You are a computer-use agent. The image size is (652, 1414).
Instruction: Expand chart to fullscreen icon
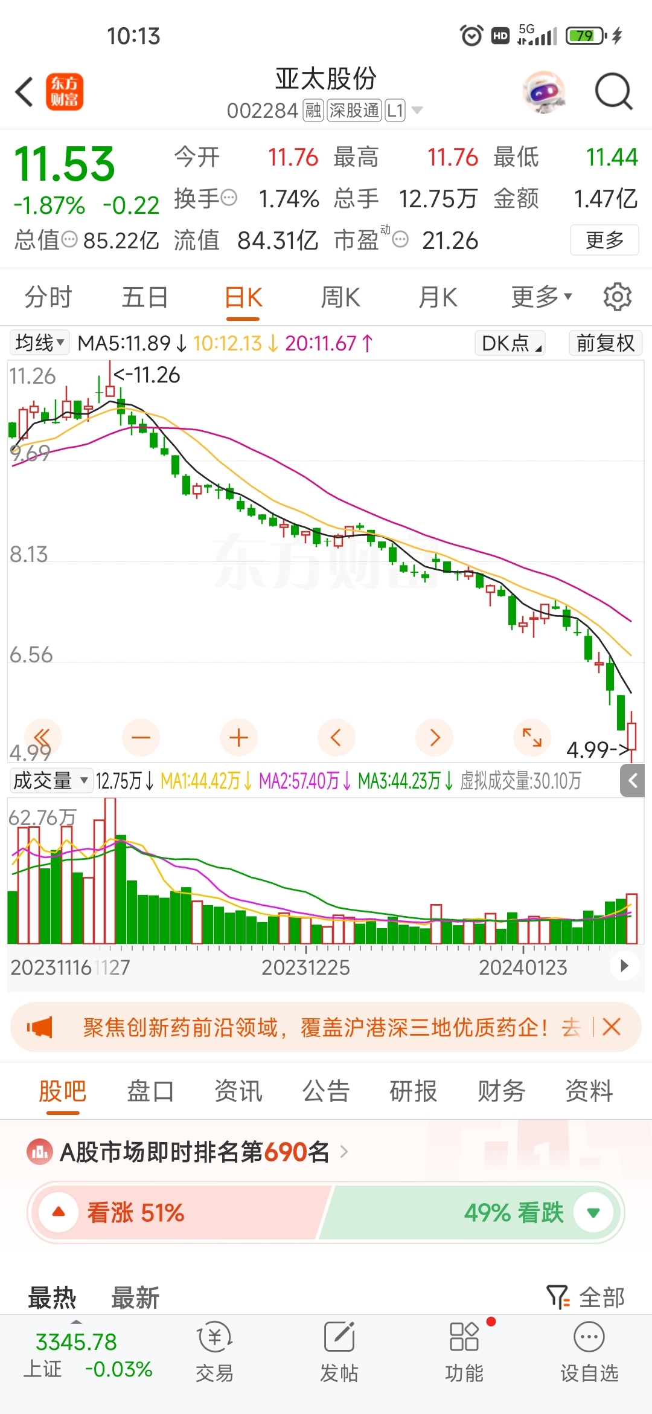pyautogui.click(x=532, y=737)
